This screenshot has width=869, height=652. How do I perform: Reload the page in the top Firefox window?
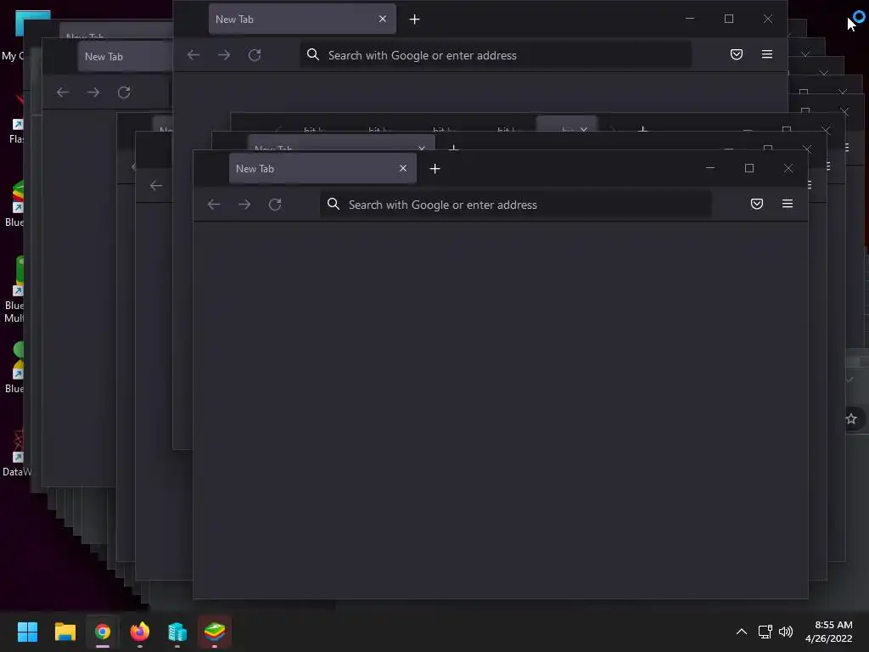pos(255,55)
